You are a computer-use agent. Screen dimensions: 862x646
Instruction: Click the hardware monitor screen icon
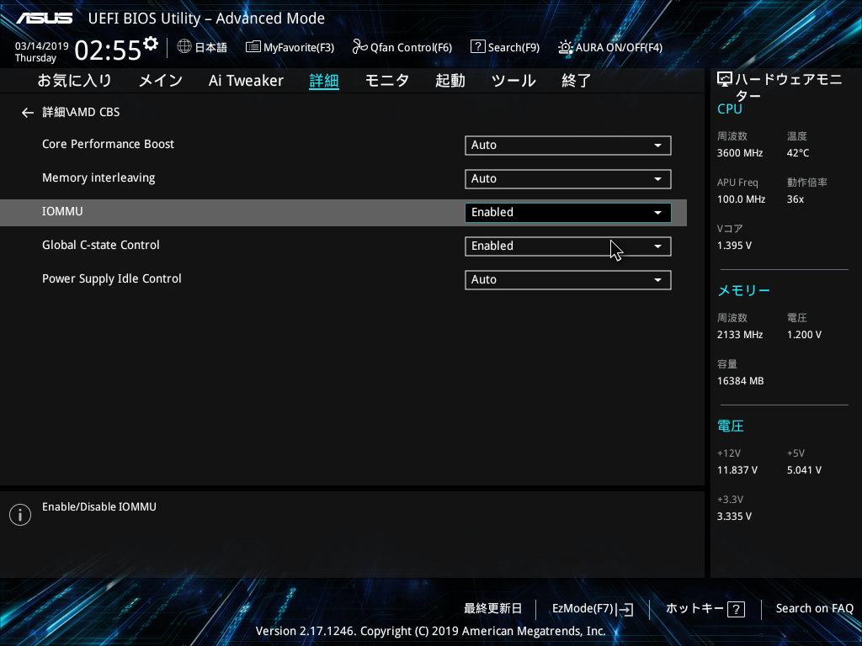(725, 80)
